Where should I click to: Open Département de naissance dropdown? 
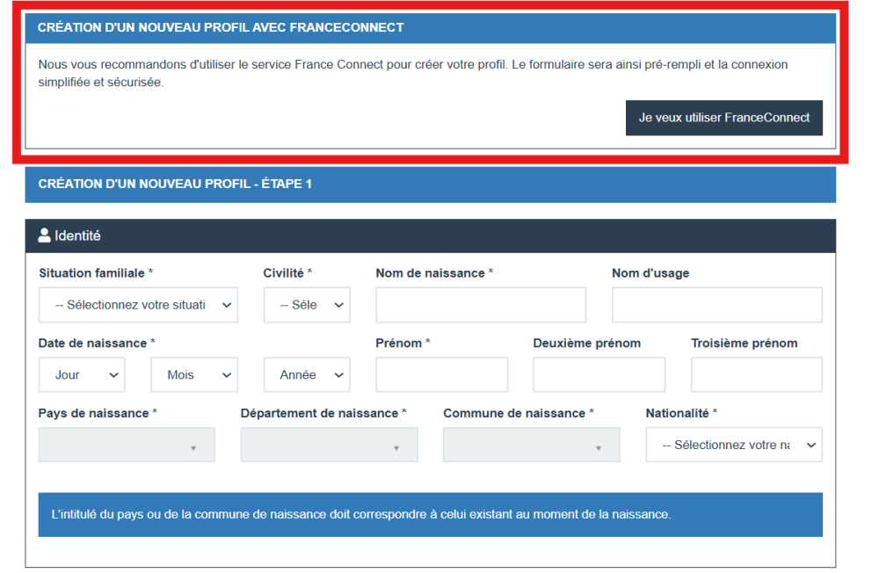329,445
